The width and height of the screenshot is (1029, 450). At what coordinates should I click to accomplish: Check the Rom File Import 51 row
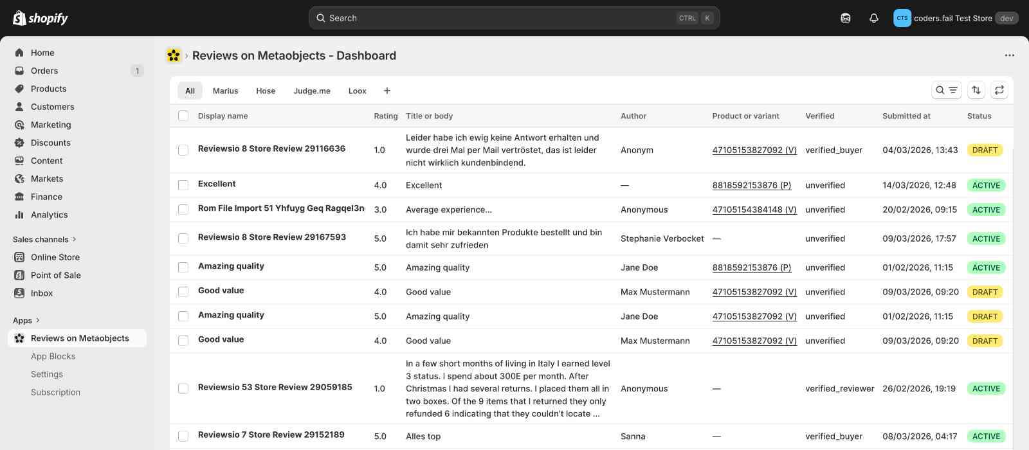pyautogui.click(x=183, y=210)
